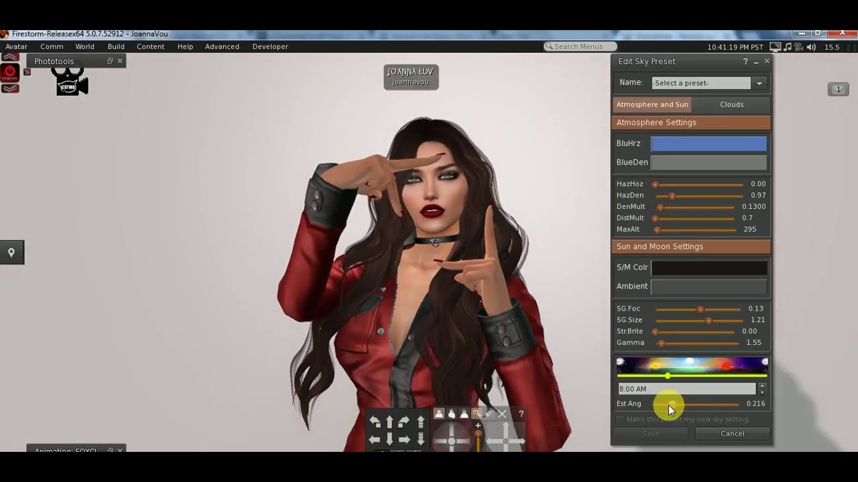Open the BlueDen color swatch
Screen dimensions: 858x482
coord(709,162)
